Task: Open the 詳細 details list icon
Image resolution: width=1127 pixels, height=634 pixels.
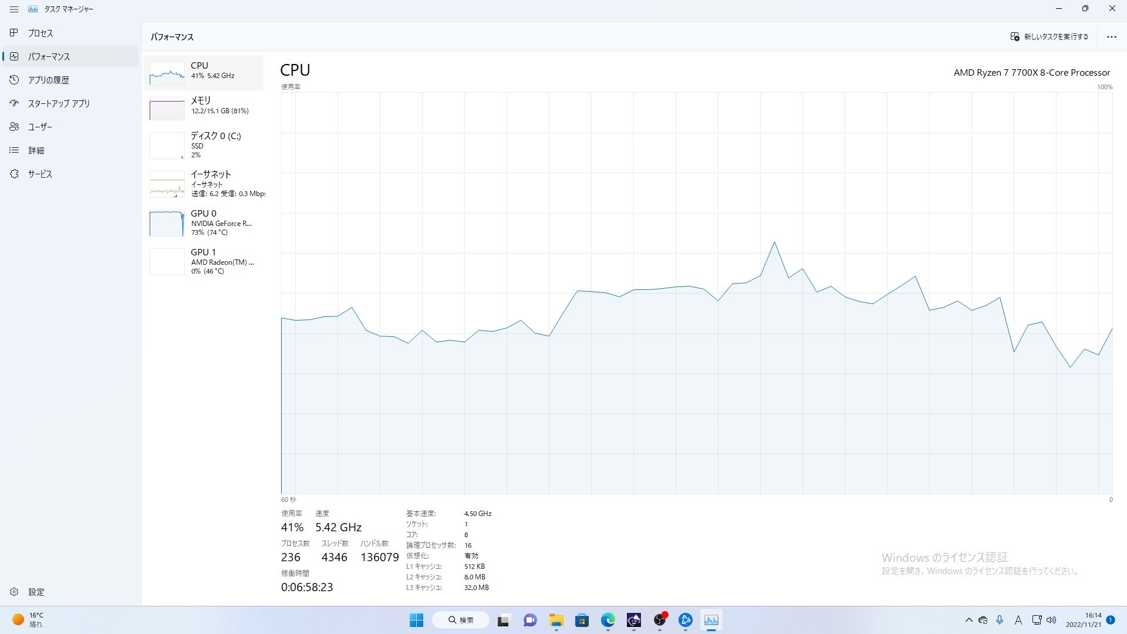Action: [x=14, y=150]
